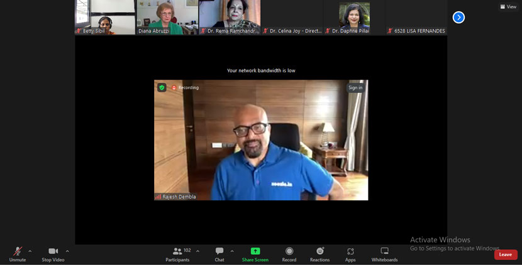Unmute the microphone
This screenshot has width=522, height=265.
coord(18,254)
